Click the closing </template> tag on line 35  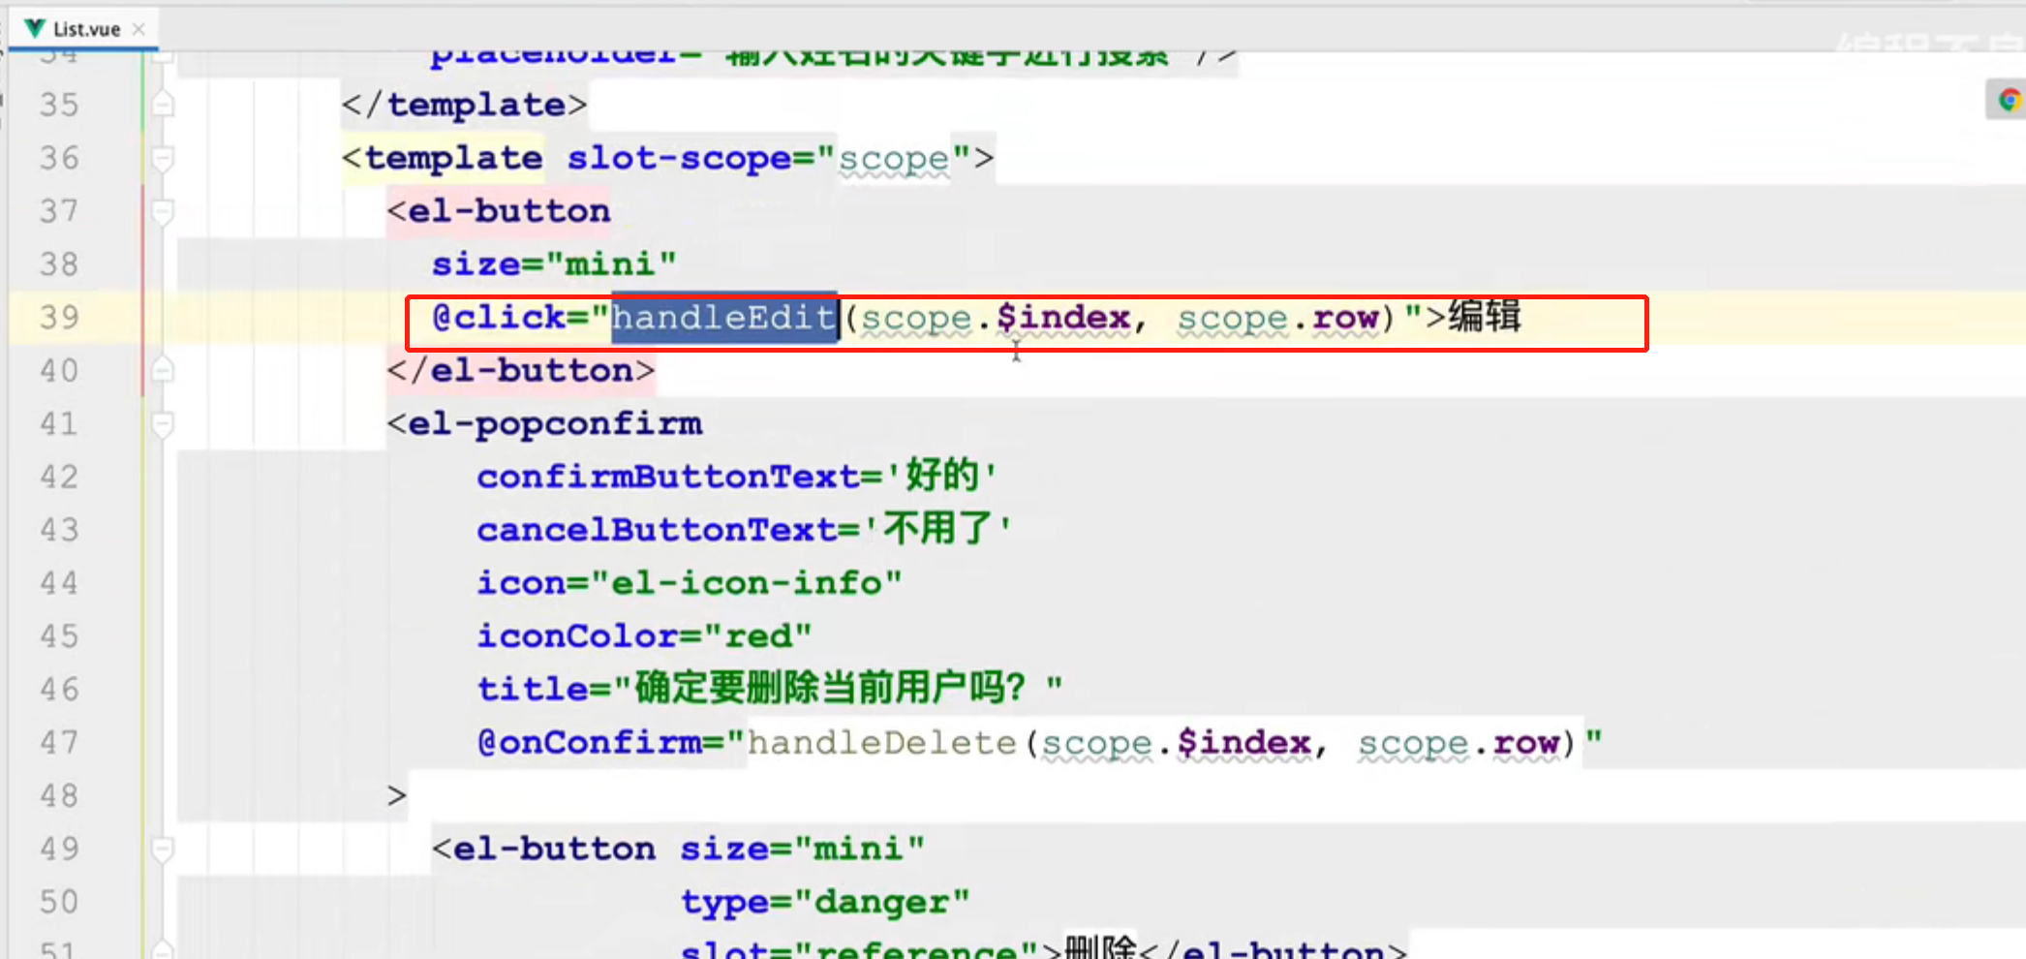[x=465, y=104]
